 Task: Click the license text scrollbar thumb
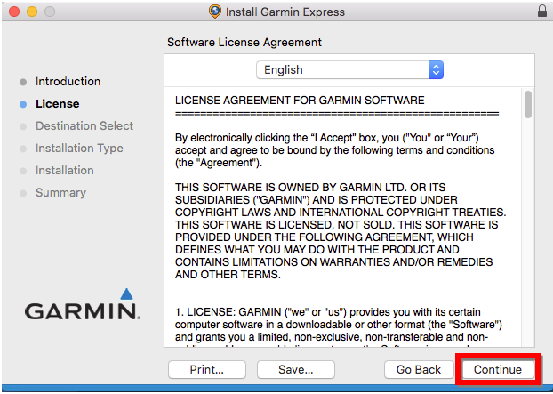(x=527, y=104)
